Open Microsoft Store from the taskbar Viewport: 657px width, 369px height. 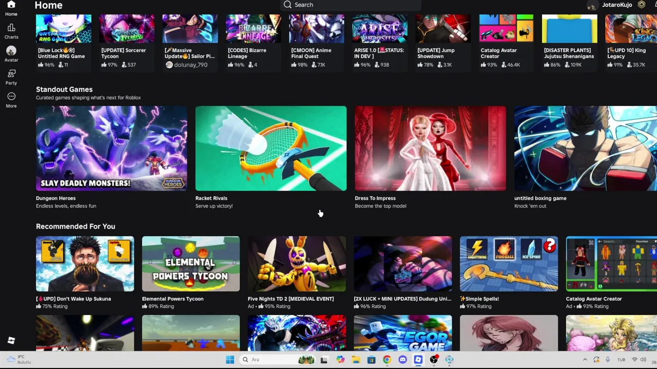coord(371,360)
